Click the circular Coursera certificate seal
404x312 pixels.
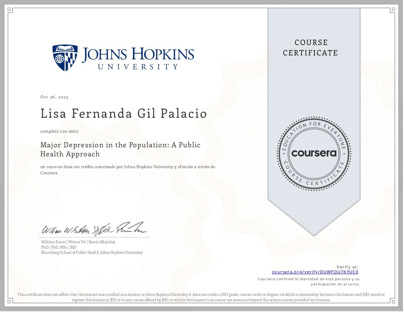pyautogui.click(x=314, y=154)
